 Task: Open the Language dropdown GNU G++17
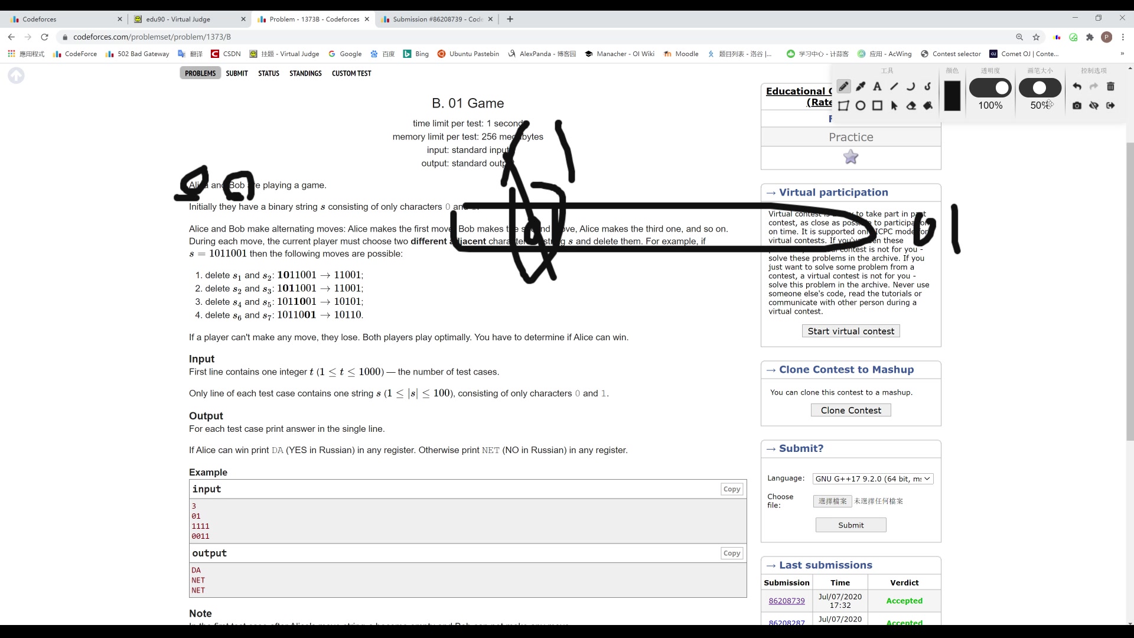[x=872, y=479]
